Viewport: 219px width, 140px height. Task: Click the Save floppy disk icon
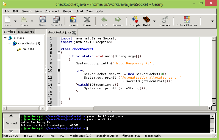coord(43,19)
